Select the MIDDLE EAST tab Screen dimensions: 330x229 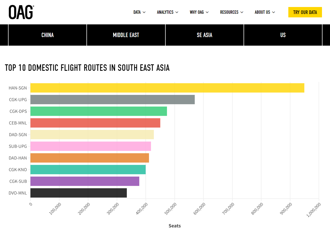(126, 35)
